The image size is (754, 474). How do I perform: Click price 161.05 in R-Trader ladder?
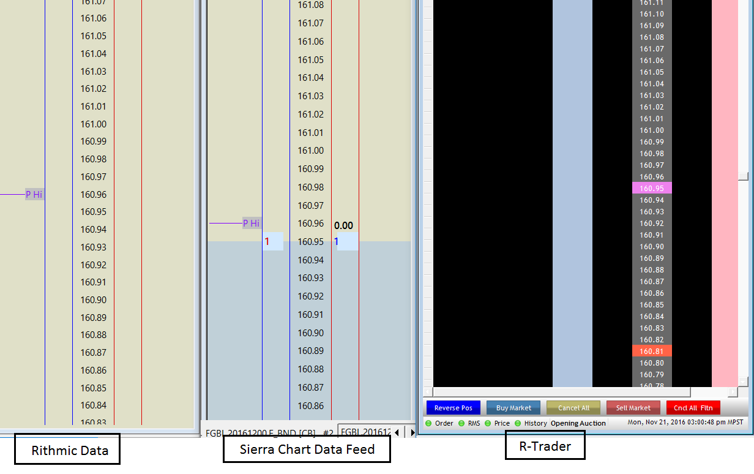652,72
